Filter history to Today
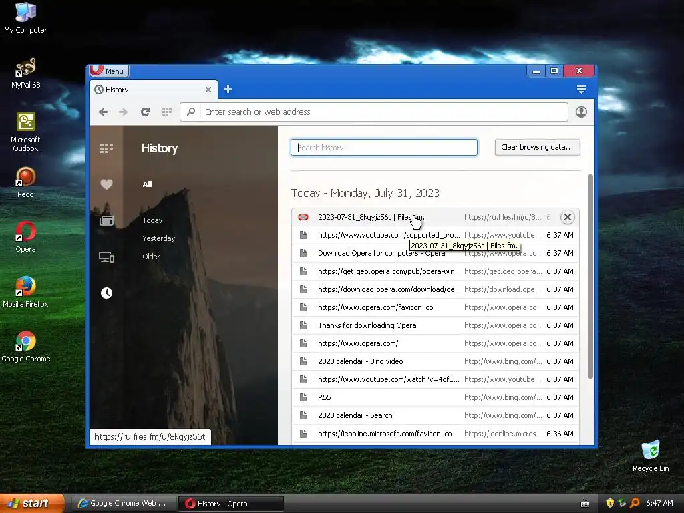Image resolution: width=684 pixels, height=513 pixels. tap(152, 220)
